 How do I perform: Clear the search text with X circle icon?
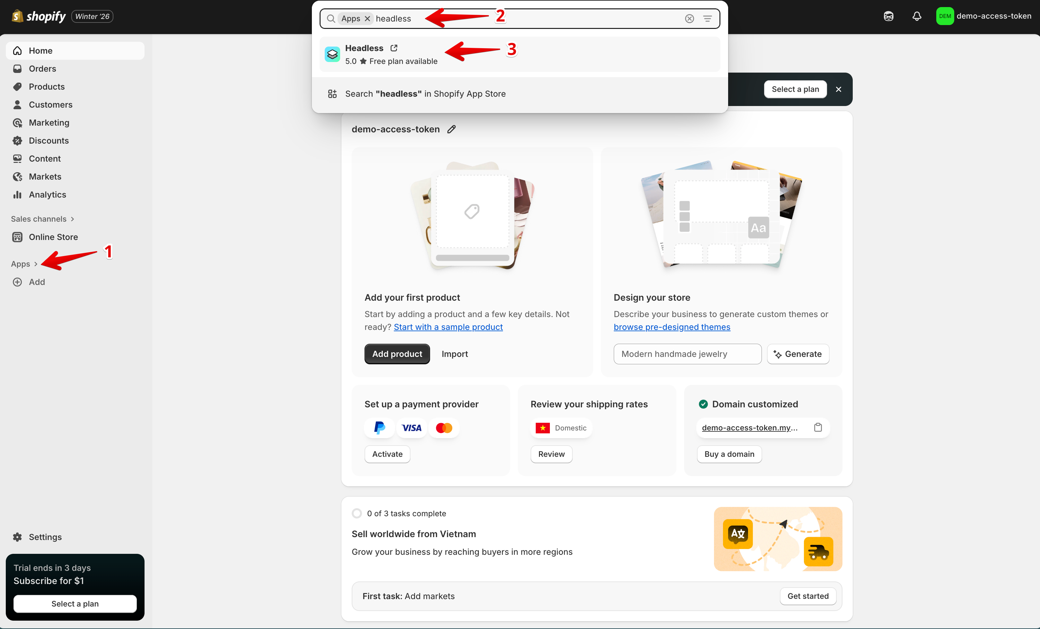[689, 19]
